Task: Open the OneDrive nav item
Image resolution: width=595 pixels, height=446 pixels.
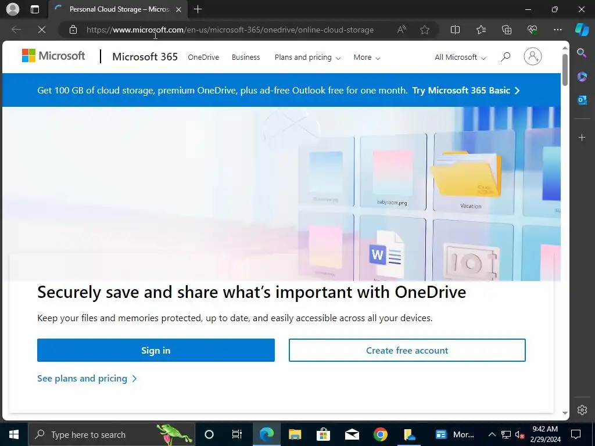Action: pyautogui.click(x=203, y=57)
